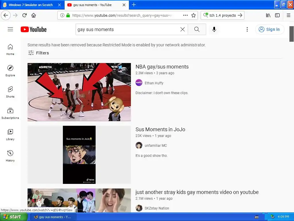Click the stray kids video thumbnail

79,200
